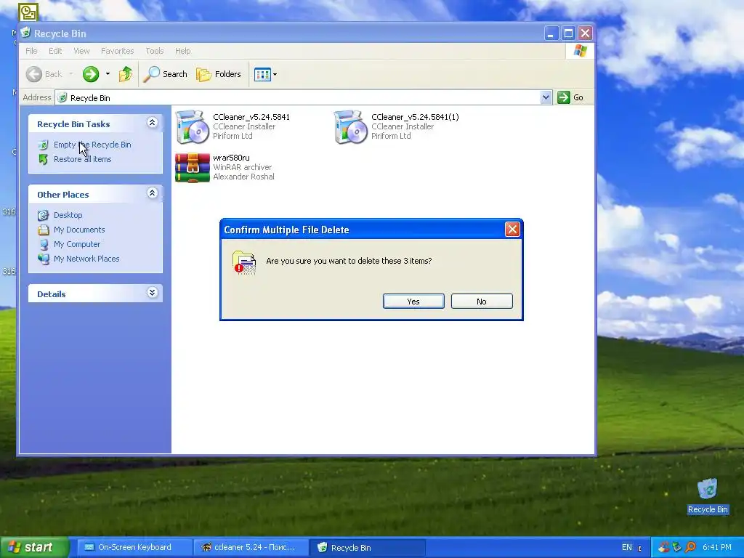Click the Back navigation button
Image resolution: width=744 pixels, height=558 pixels.
44,74
